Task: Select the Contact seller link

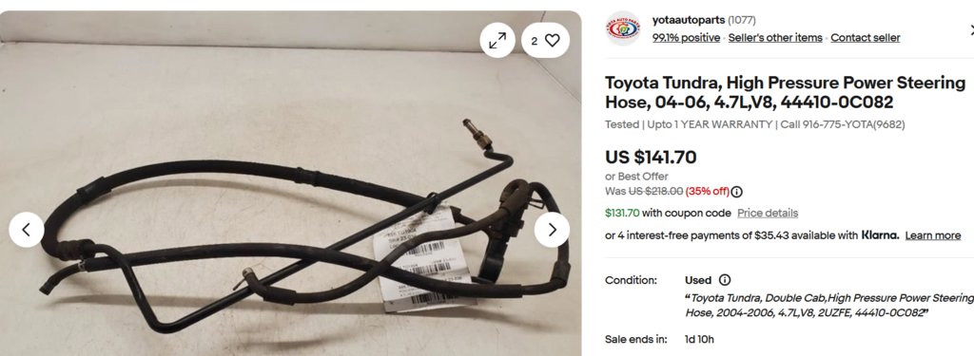Action: (x=866, y=38)
